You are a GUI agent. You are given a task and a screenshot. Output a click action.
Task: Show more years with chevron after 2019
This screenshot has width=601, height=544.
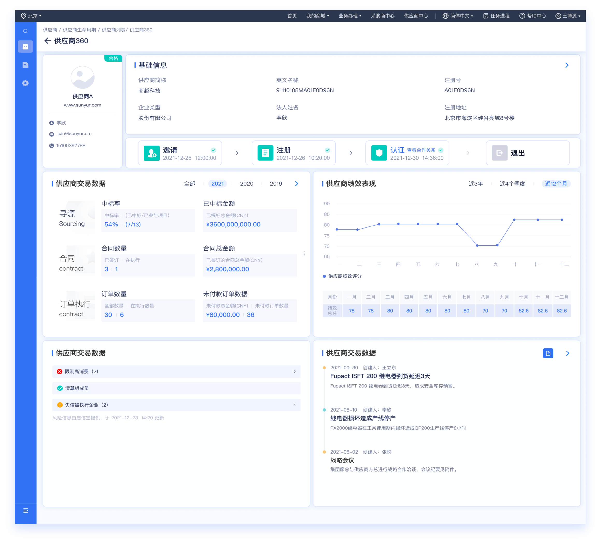coord(296,183)
